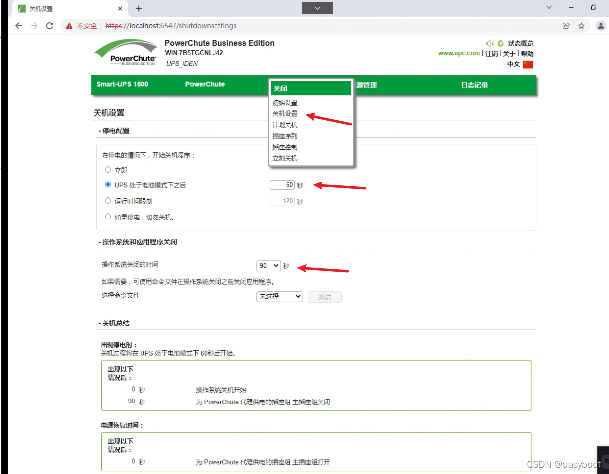Click the speaker sound icon near 状态概览

click(490, 43)
